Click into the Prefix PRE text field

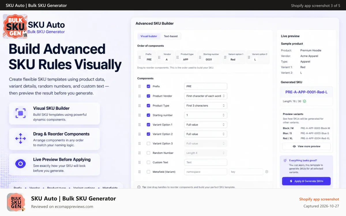(206, 86)
